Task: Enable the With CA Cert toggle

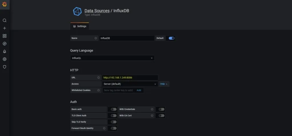Action: [x=161, y=116]
